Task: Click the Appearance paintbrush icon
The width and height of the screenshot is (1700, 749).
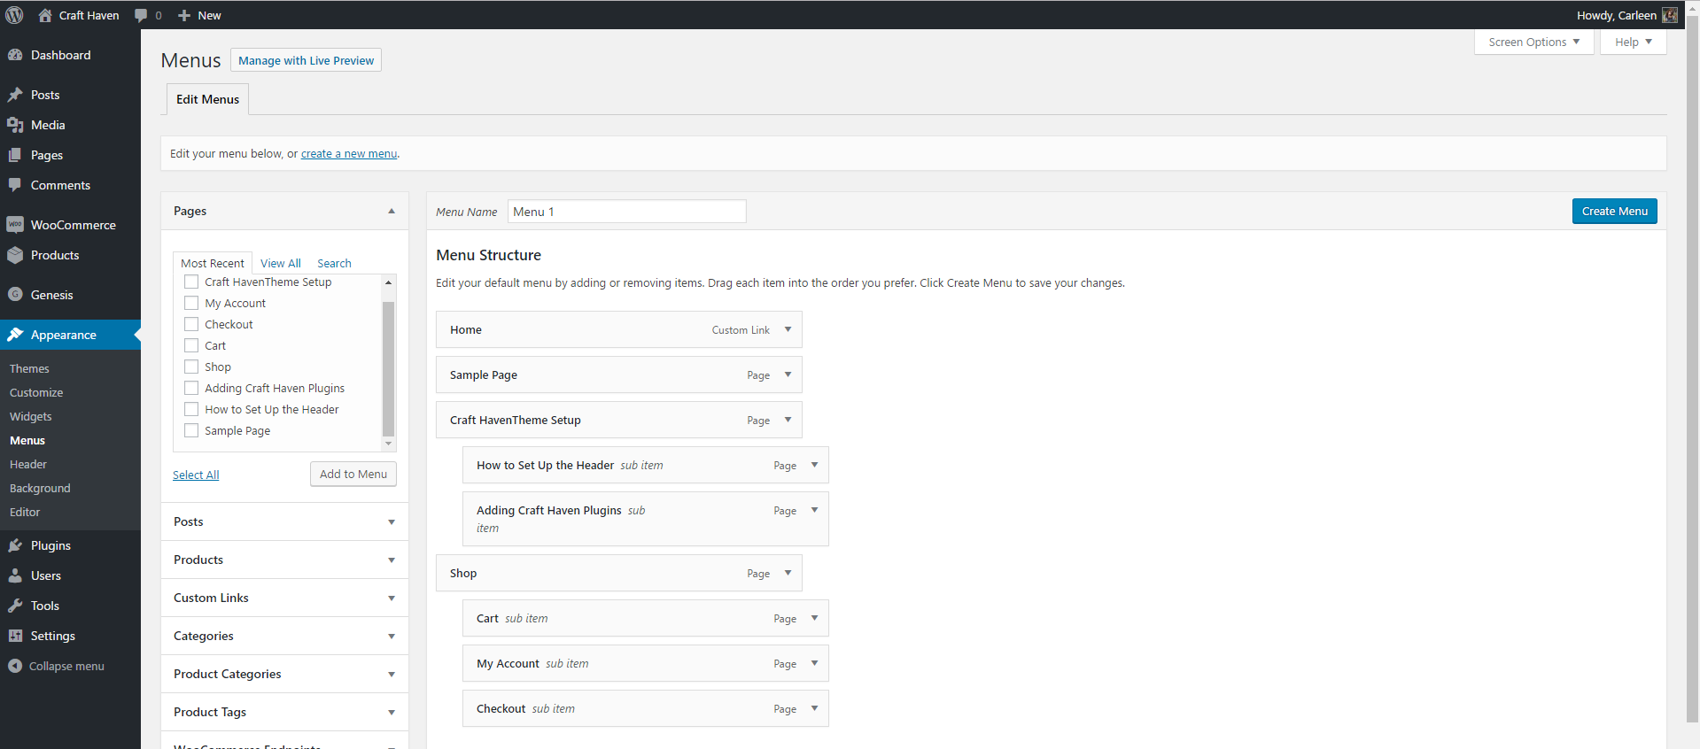Action: click(15, 335)
